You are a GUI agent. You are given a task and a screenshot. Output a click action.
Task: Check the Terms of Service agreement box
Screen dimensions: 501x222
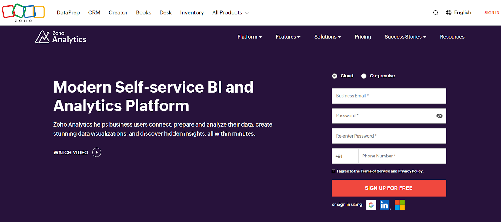(x=333, y=171)
